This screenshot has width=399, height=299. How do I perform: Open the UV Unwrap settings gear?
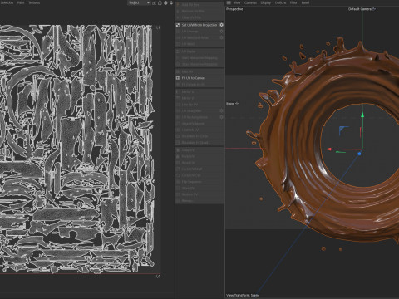pos(221,32)
